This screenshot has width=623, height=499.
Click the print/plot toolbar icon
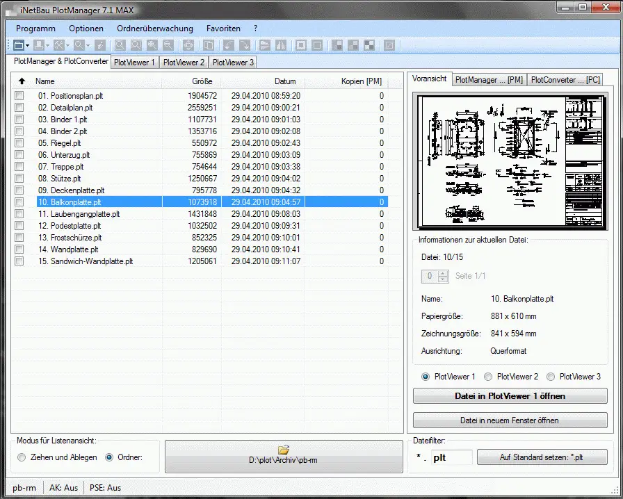point(38,45)
